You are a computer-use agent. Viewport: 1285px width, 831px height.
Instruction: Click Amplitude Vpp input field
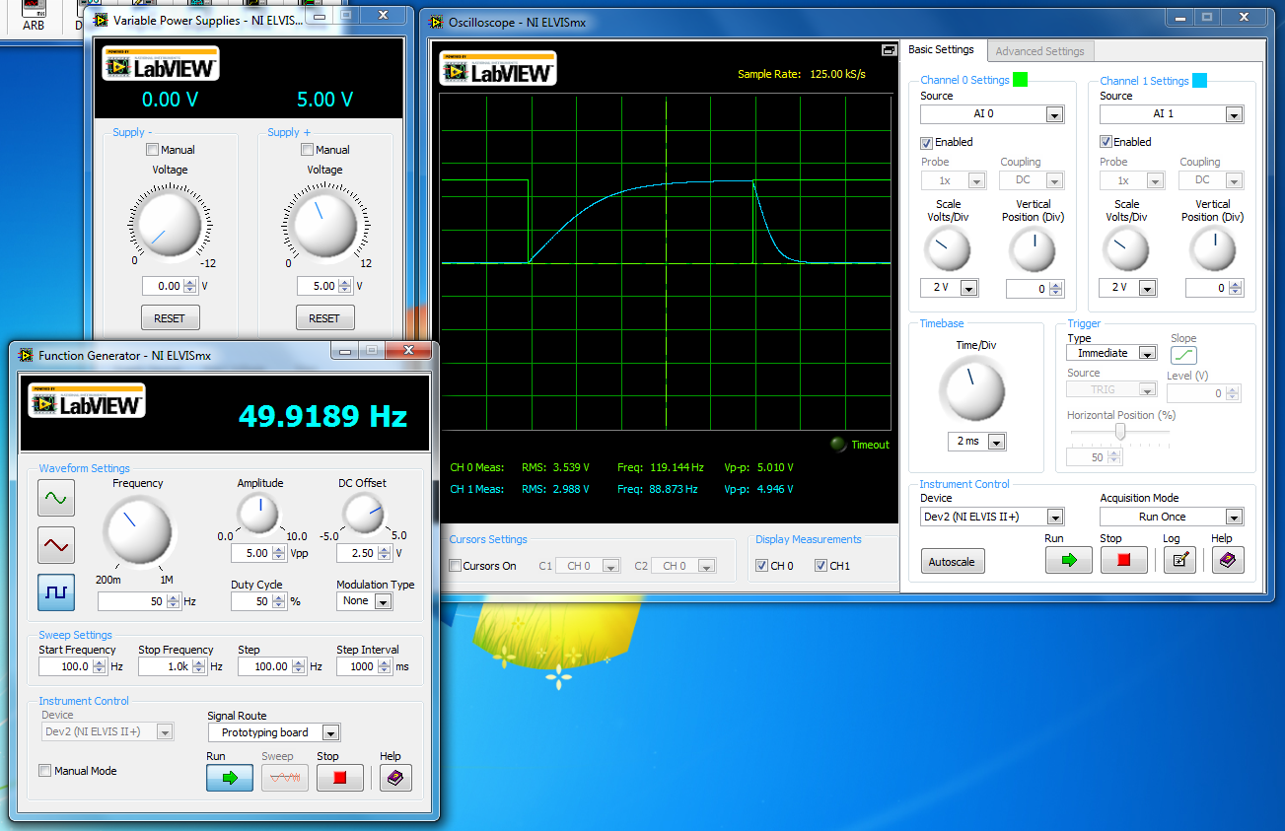tap(251, 553)
